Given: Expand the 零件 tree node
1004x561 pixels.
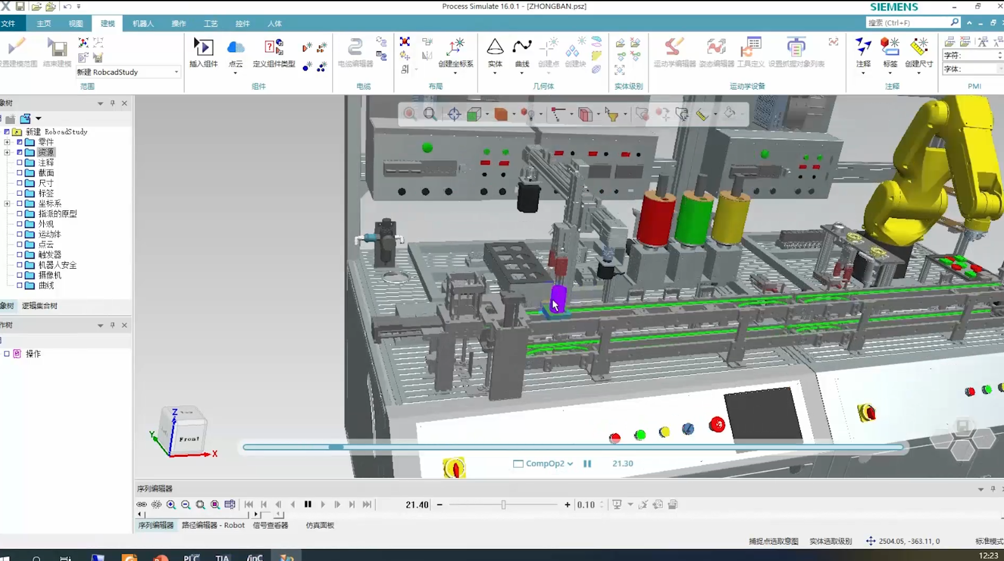Looking at the screenshot, I should pos(7,142).
